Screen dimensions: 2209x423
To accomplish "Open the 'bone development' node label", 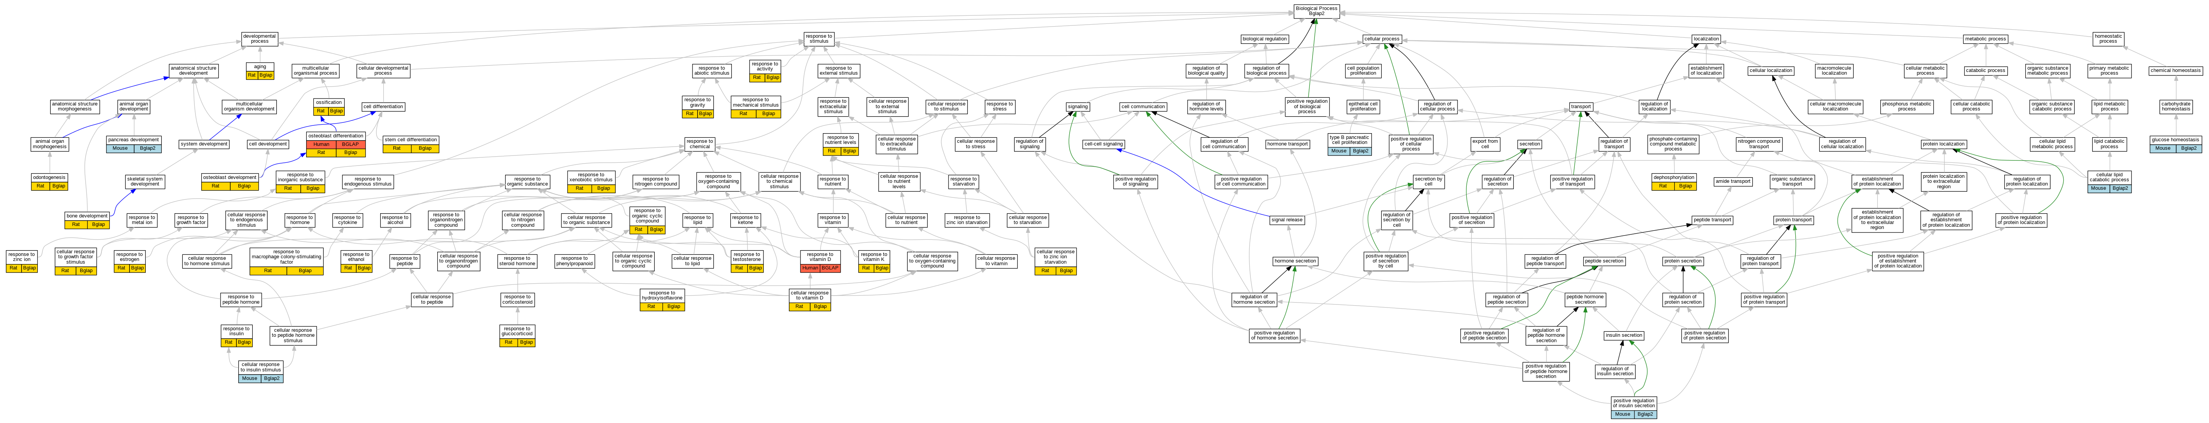I will click(x=88, y=216).
